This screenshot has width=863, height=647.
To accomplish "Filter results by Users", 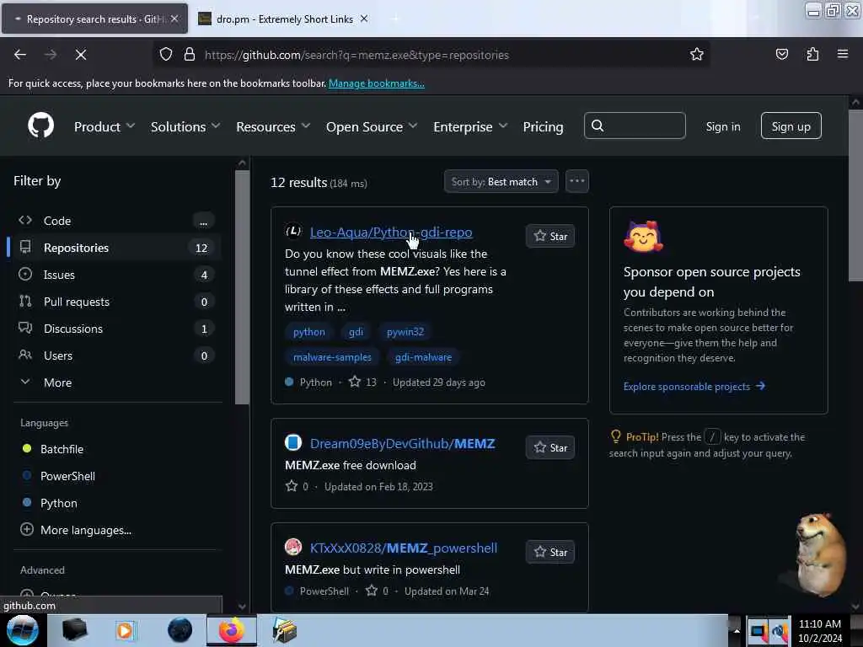I will coord(115,356).
